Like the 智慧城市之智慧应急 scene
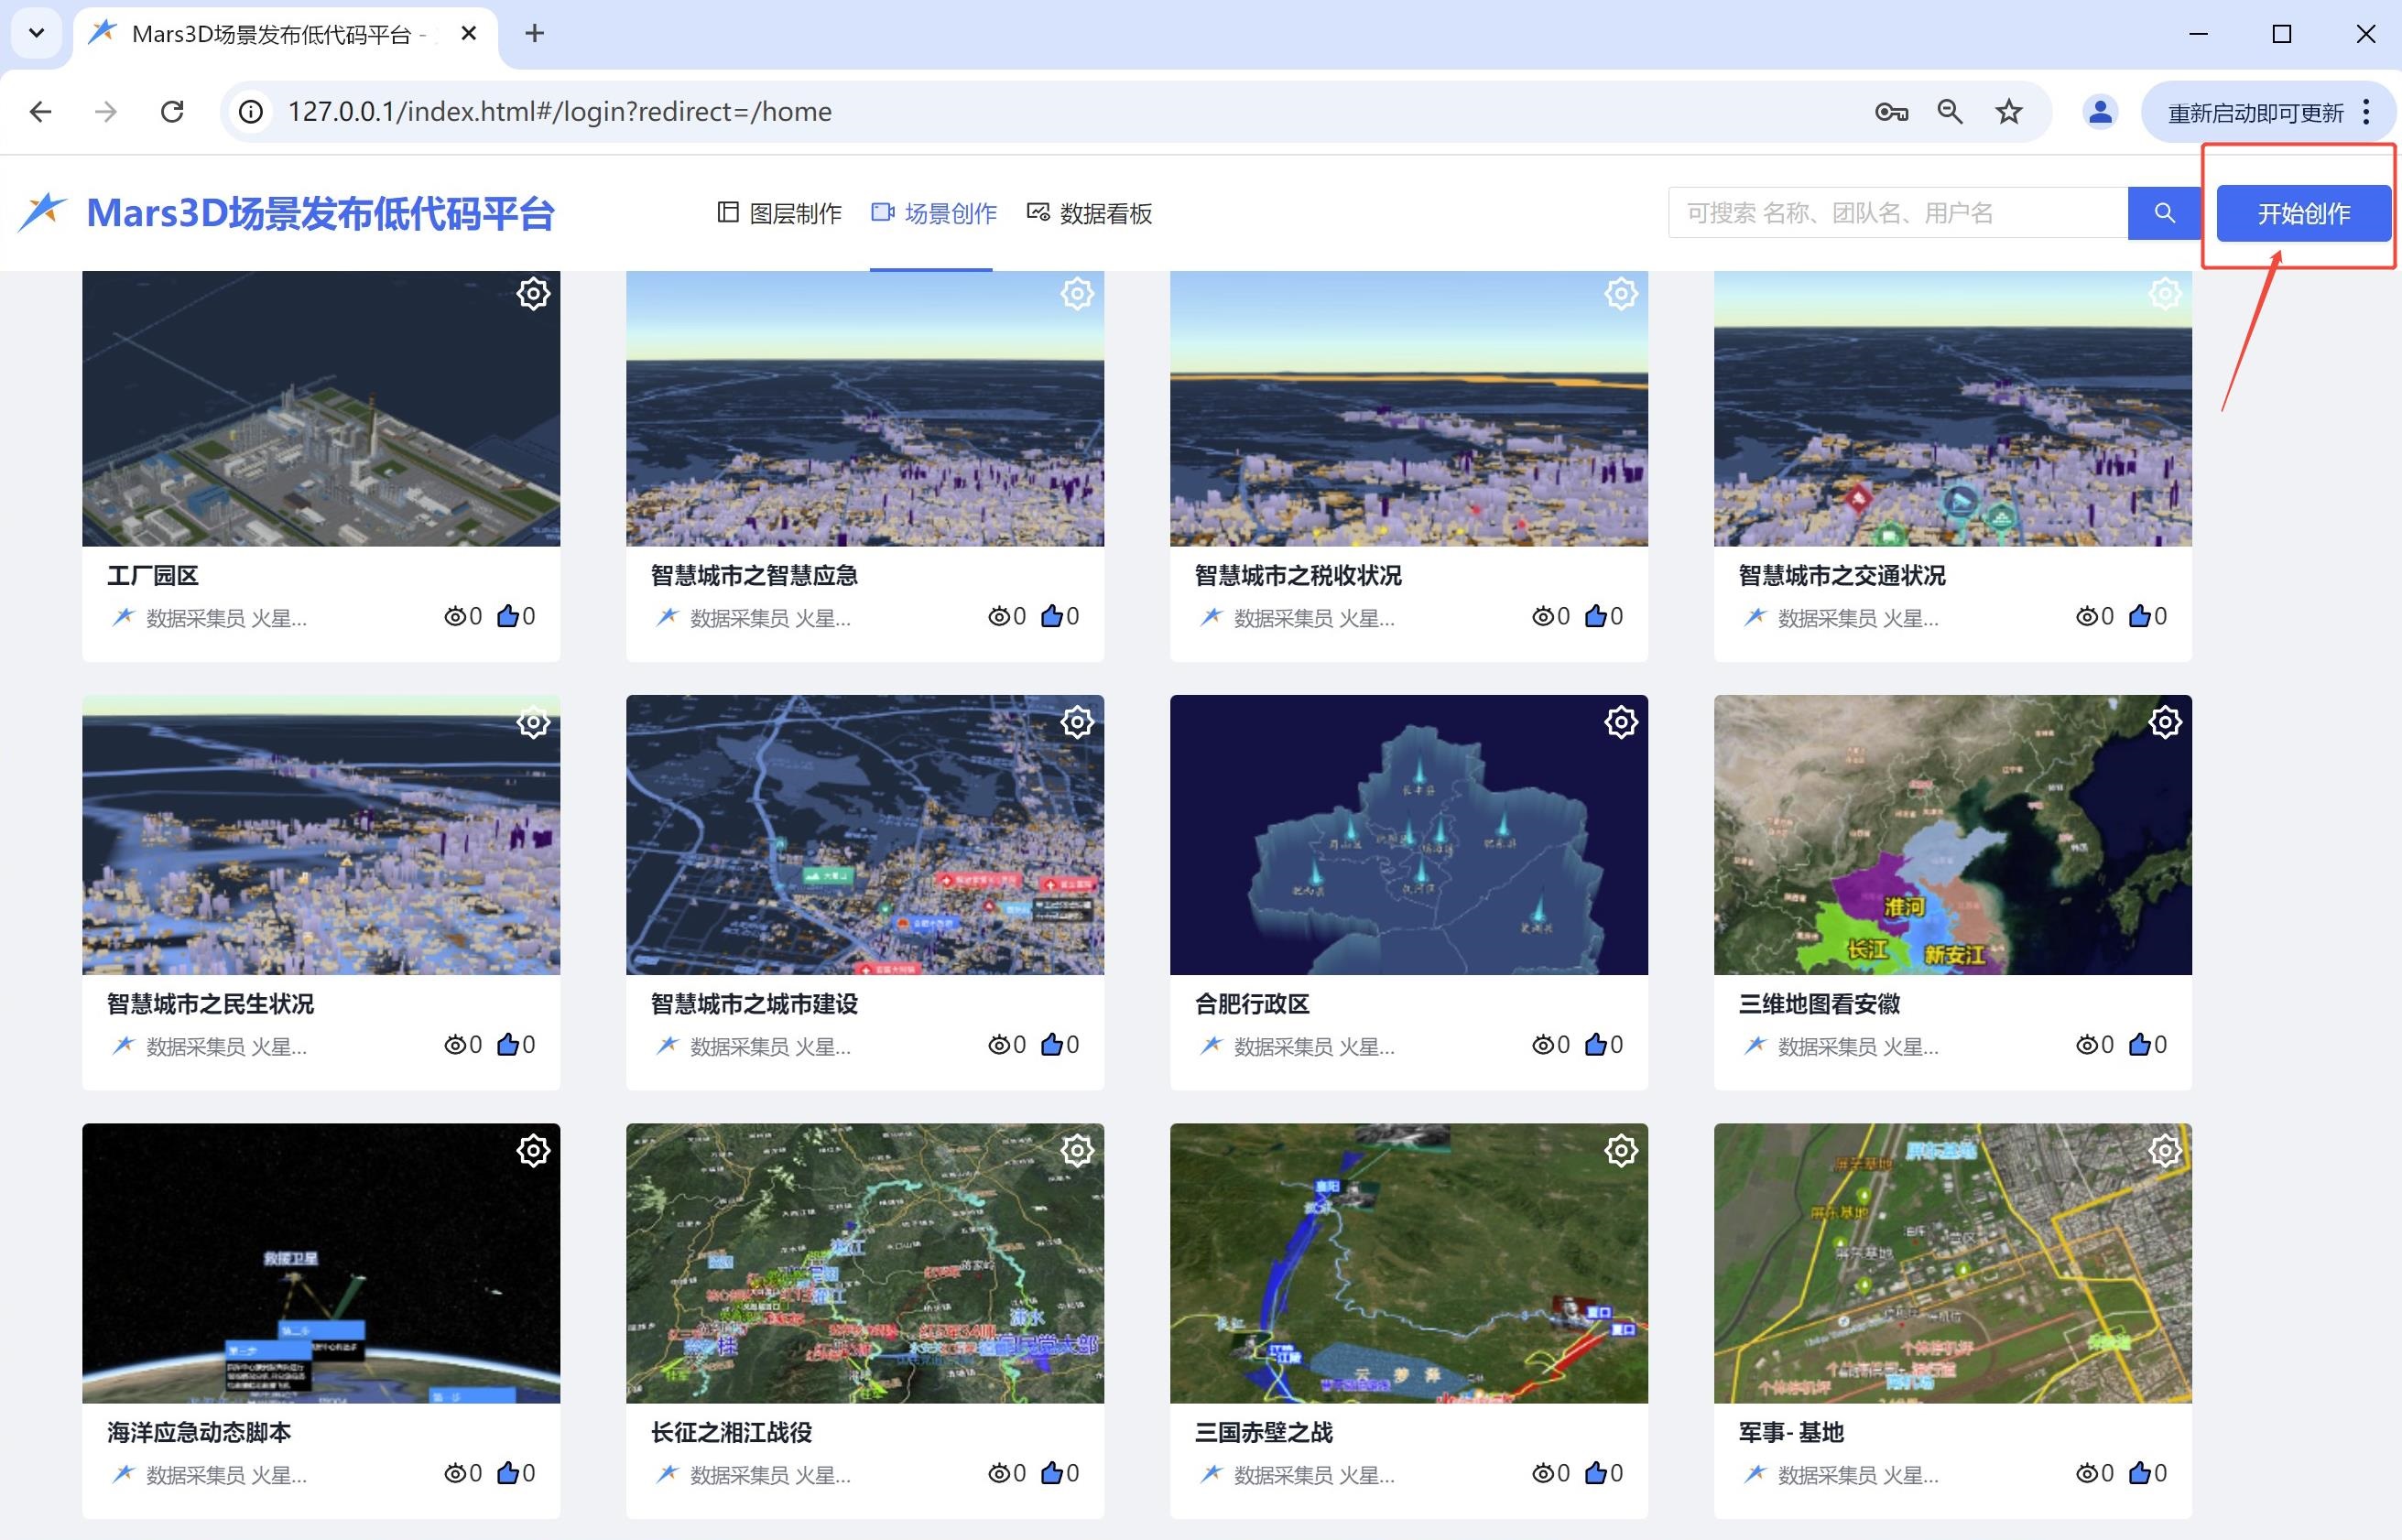This screenshot has height=1540, width=2402. point(1052,616)
